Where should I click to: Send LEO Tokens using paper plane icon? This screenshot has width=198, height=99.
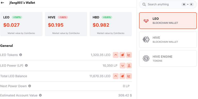click(122, 55)
